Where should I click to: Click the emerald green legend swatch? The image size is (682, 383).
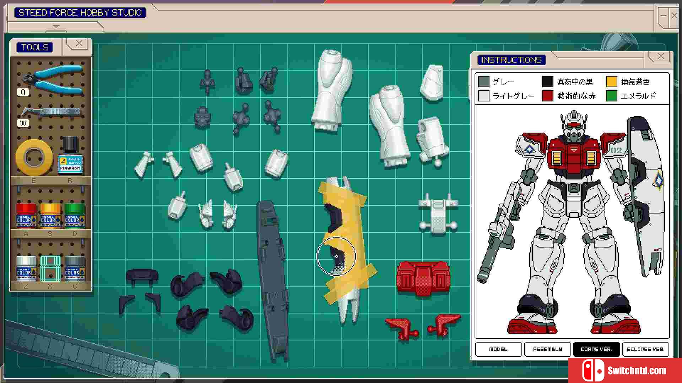pos(611,96)
